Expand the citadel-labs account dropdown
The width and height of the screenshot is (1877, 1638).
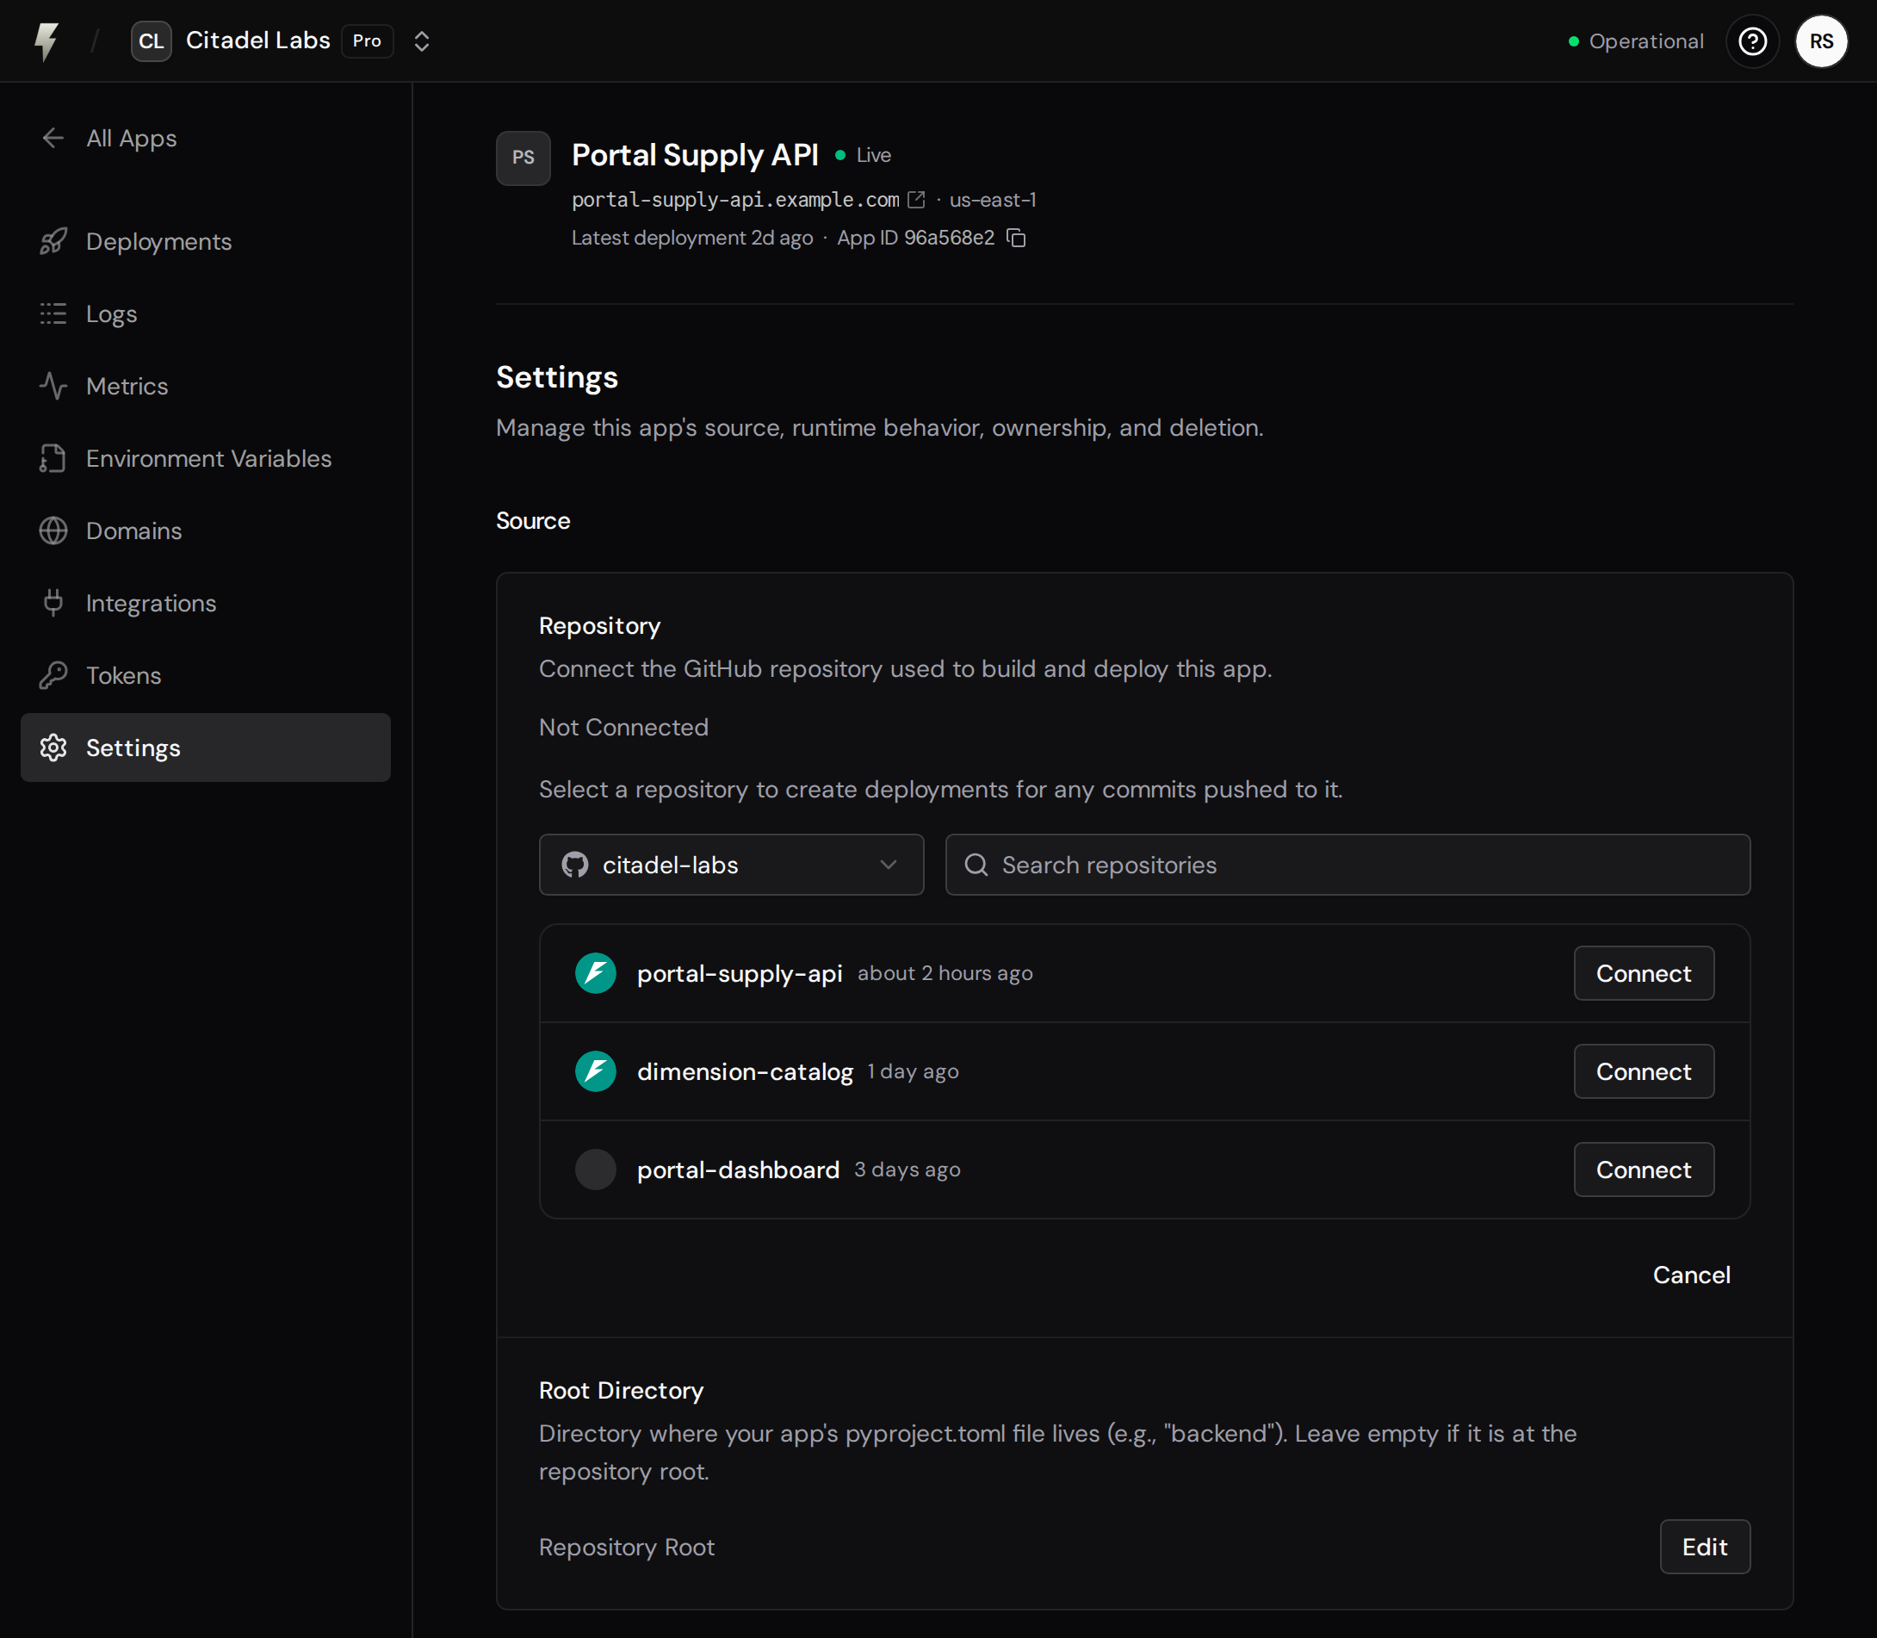click(731, 864)
